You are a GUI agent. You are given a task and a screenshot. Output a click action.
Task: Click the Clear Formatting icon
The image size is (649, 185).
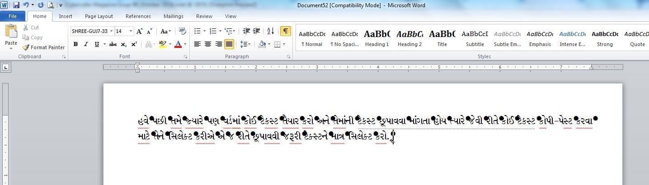183,31
